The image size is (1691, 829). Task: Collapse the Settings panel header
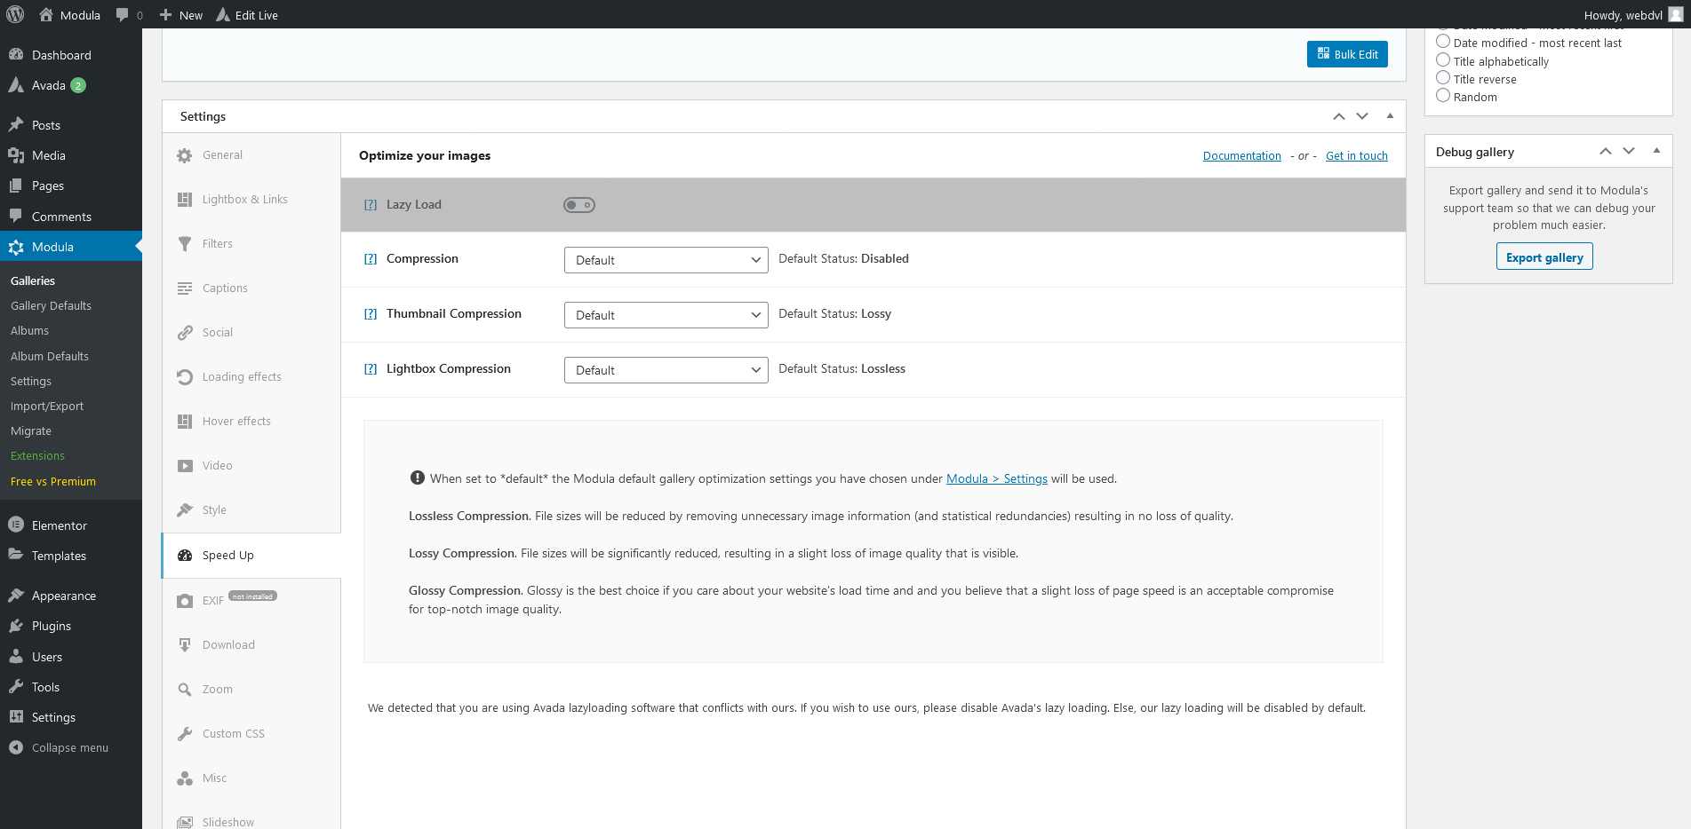(x=1389, y=115)
